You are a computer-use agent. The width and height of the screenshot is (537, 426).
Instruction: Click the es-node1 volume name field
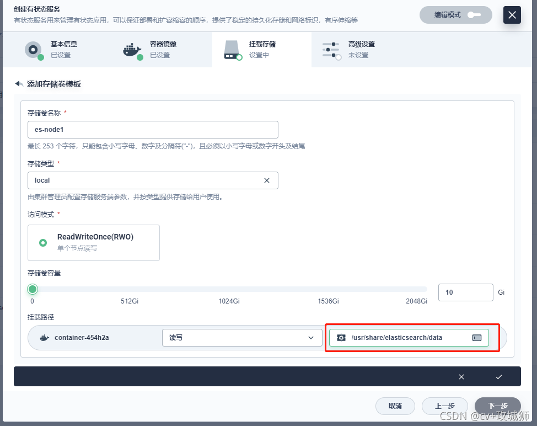click(x=153, y=130)
